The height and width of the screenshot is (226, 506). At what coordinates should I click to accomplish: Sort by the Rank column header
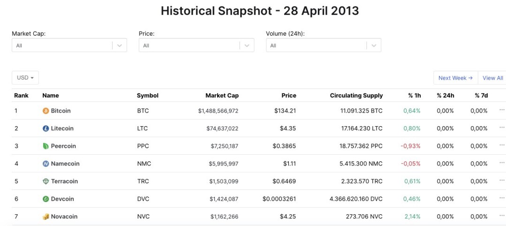(21, 96)
